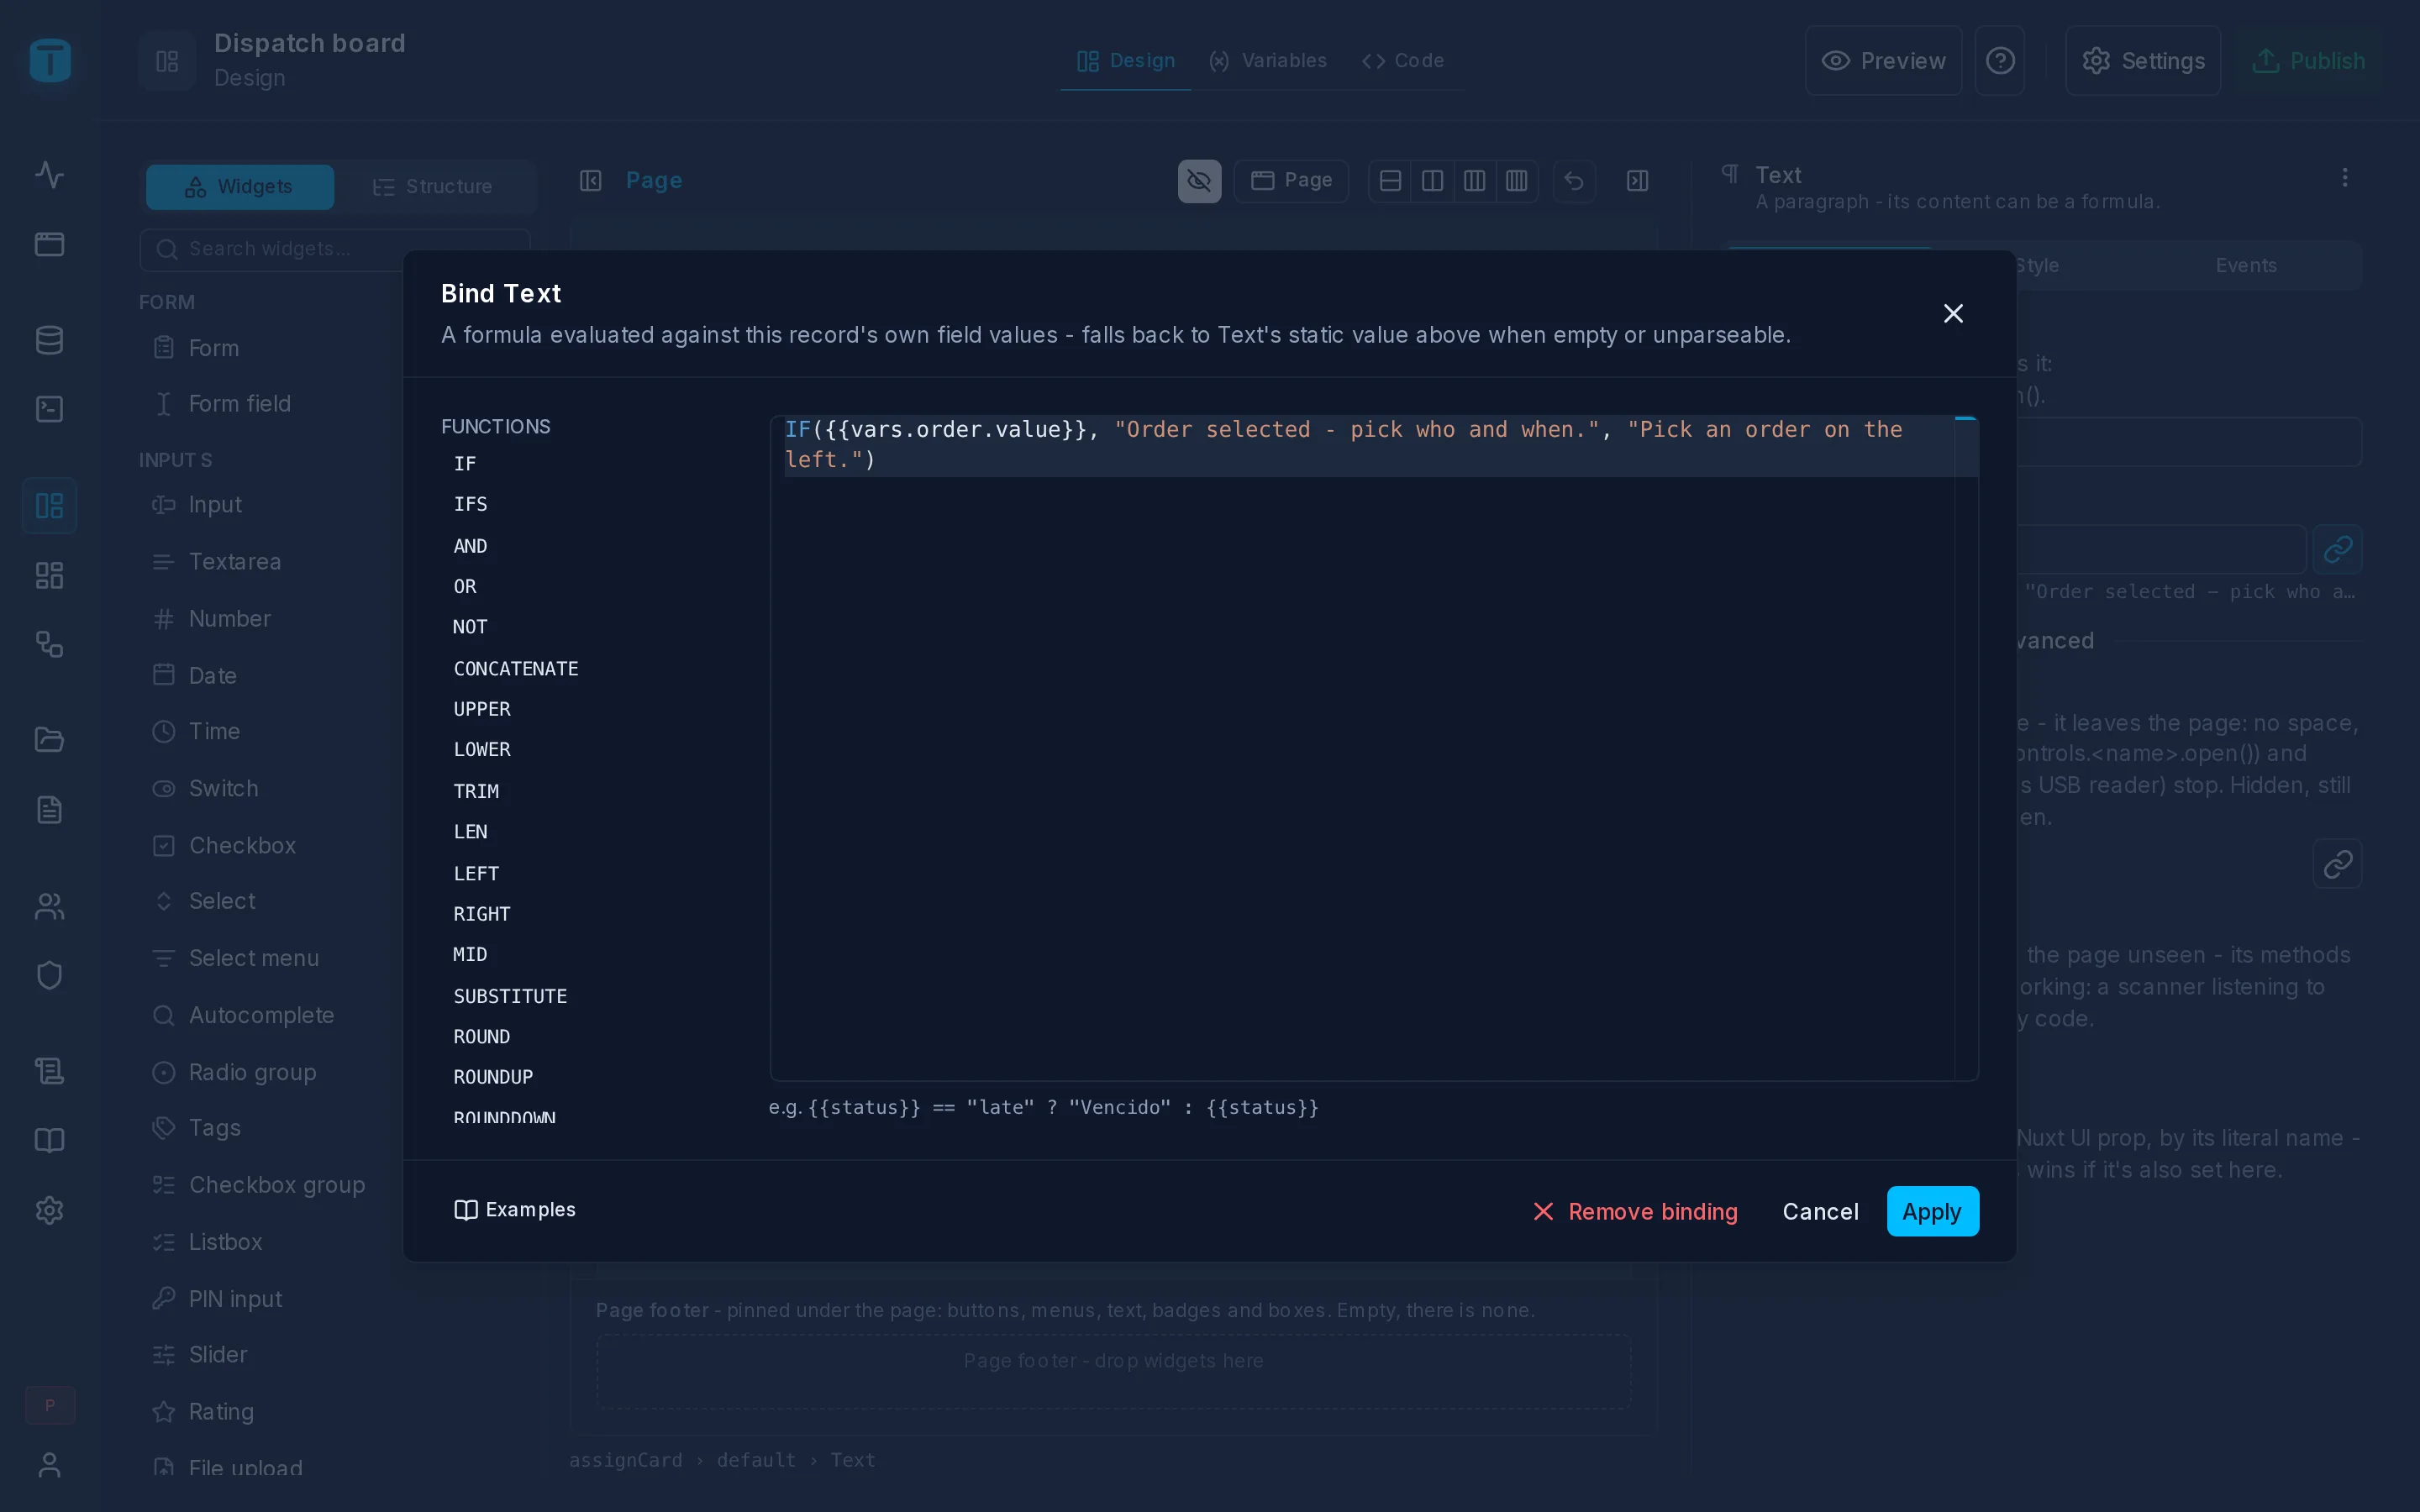Open the shield icon in sidebar
Screen dimensions: 2420x1512
pyautogui.click(x=49, y=975)
